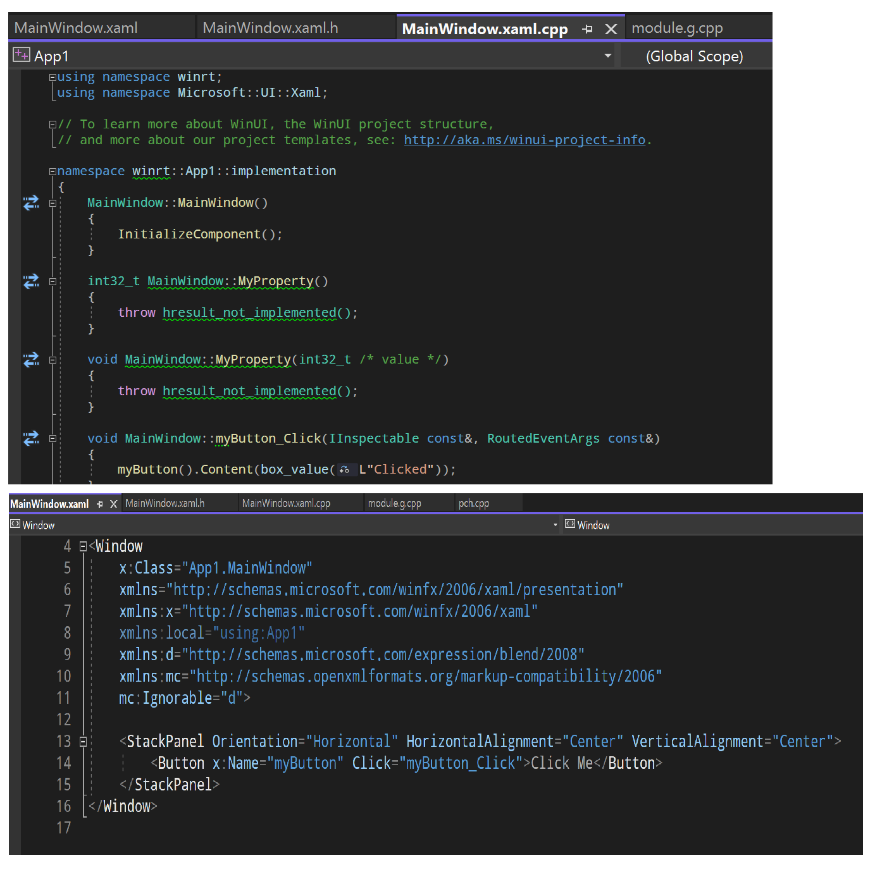Follow the aka.ms/winui-project-info link
Image resolution: width=894 pixels, height=872 pixels.
pos(525,140)
